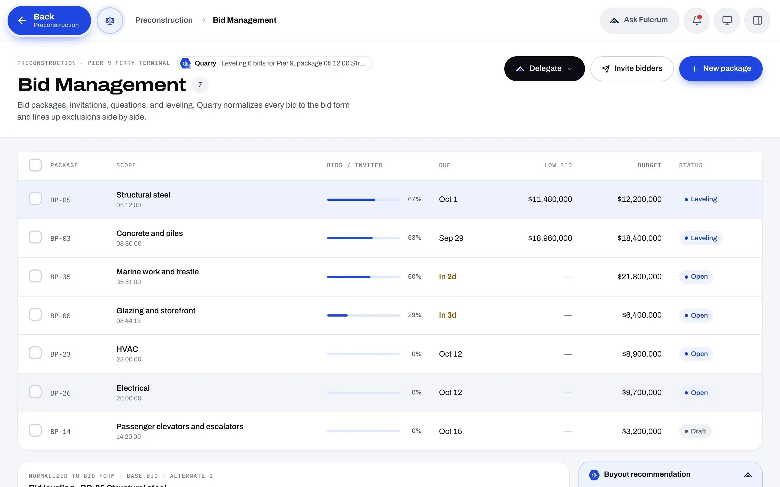Toggle the side panel icon
Screen dimensions: 780x487
(x=757, y=20)
